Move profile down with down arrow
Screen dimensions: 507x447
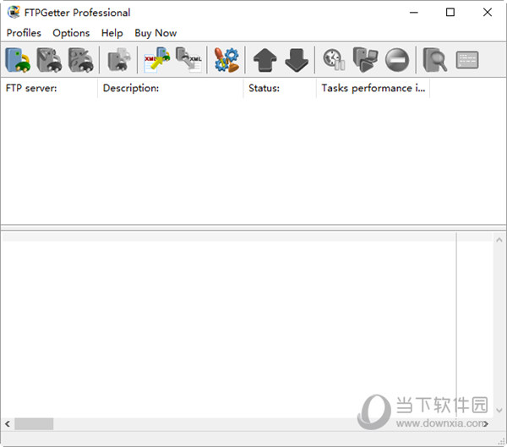(x=297, y=60)
